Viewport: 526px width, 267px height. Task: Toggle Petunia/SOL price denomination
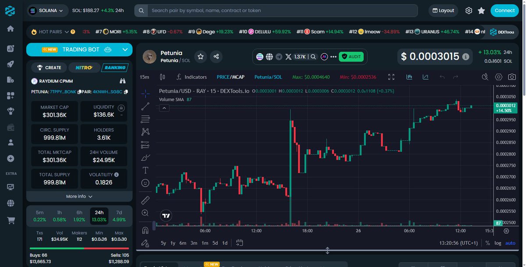(268, 77)
